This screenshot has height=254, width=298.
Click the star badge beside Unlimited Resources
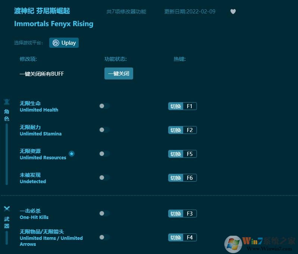click(x=72, y=154)
